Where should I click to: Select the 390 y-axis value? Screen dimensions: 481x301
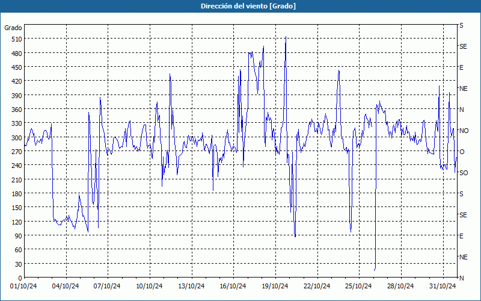16,96
